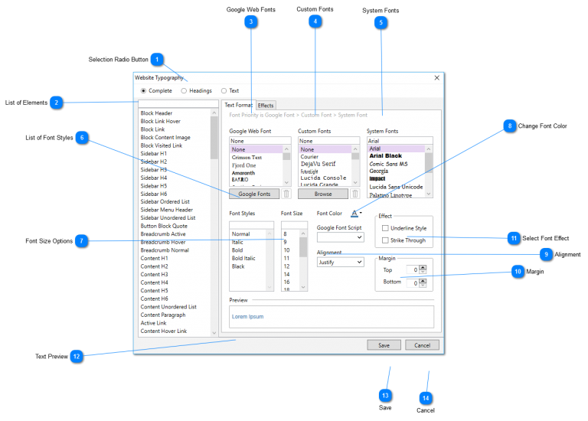Cancel the Website Typography dialog
Viewport: 588px width, 421px height.
pos(422,345)
